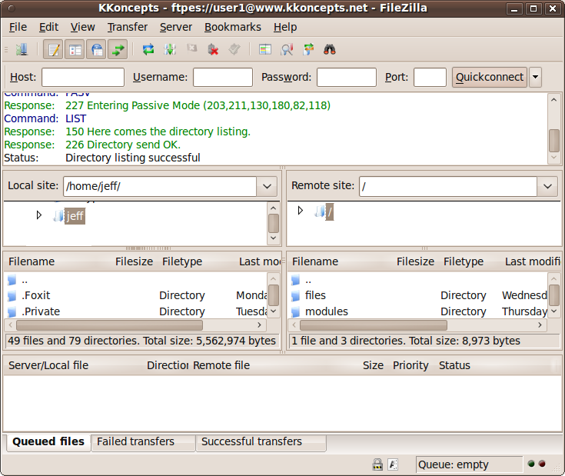Select the .Private directory row
565x476 pixels.
(x=136, y=311)
